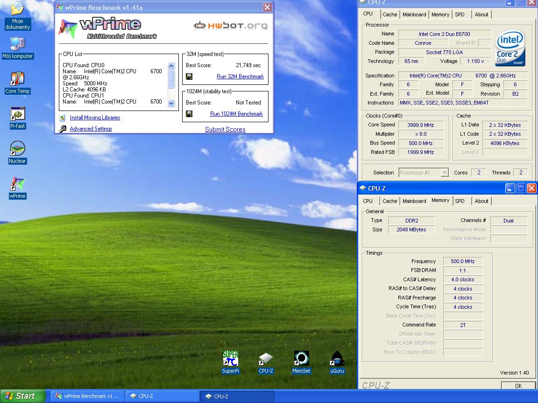
Task: Launch Nuclear desktop shortcut
Action: pyautogui.click(x=17, y=153)
